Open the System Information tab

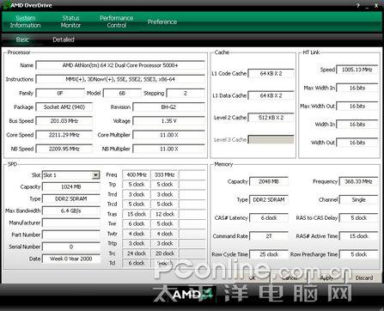coord(25,21)
